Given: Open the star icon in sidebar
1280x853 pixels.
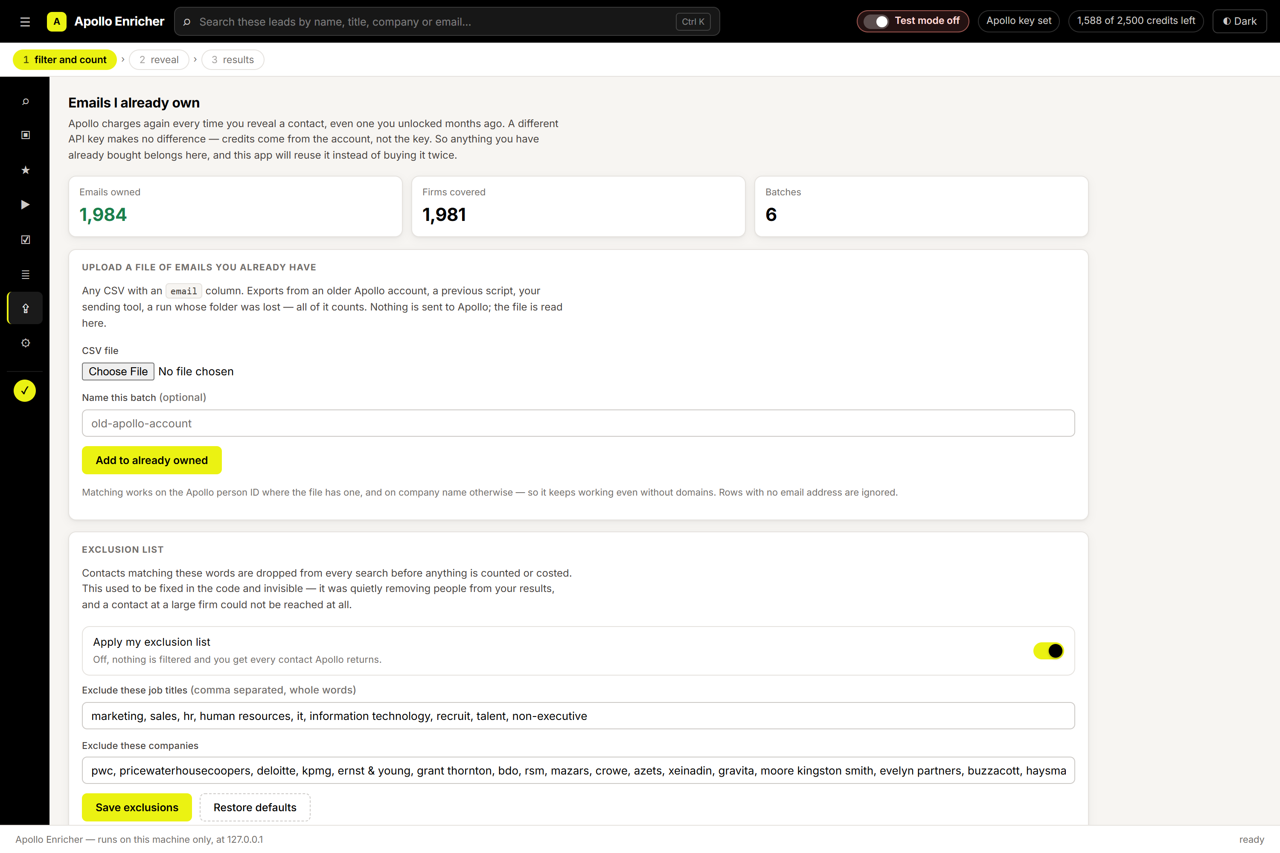Looking at the screenshot, I should point(25,170).
